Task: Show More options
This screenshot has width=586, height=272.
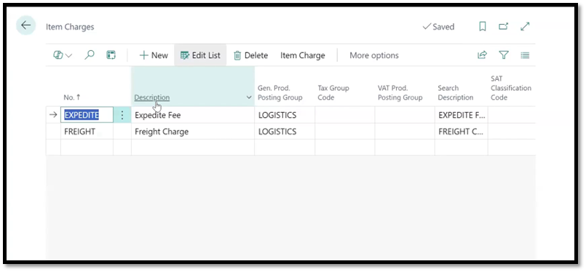Action: 374,55
